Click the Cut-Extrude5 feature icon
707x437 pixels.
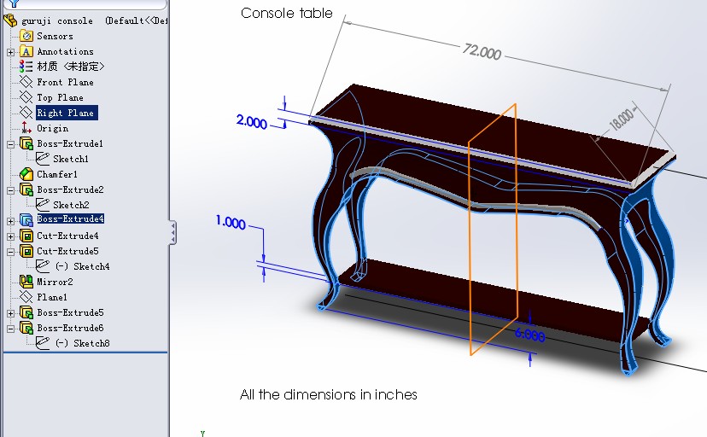[26, 251]
